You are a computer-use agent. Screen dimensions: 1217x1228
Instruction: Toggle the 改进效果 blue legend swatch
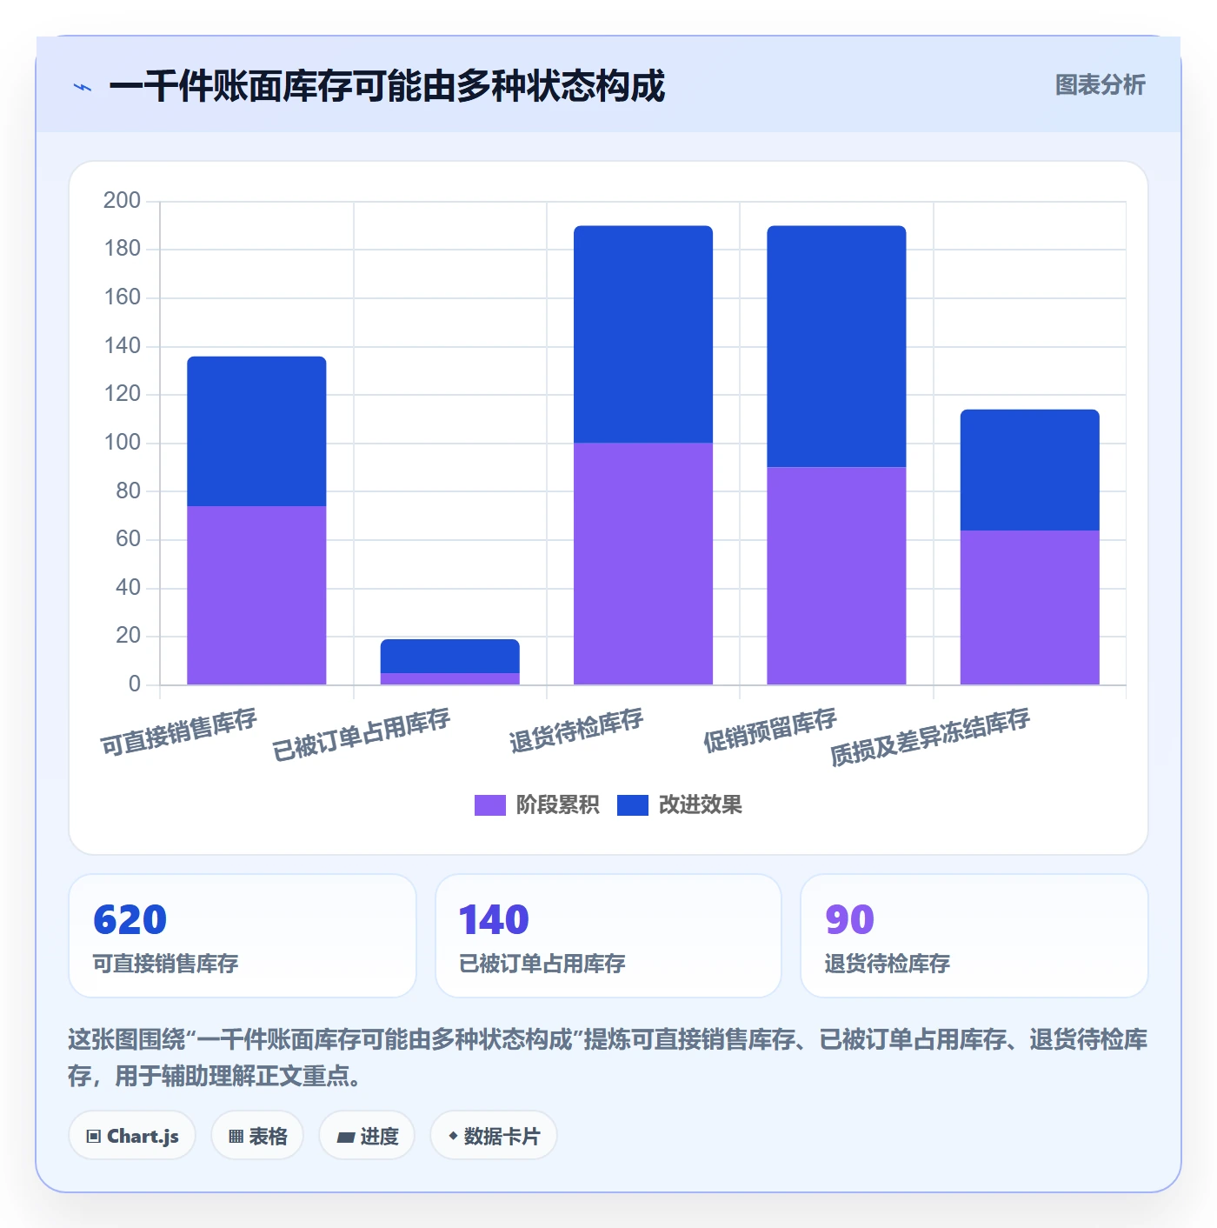tap(633, 805)
